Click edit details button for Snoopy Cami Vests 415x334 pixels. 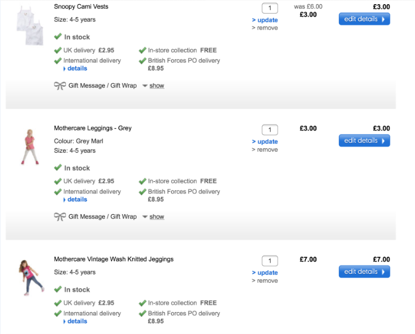tap(364, 19)
